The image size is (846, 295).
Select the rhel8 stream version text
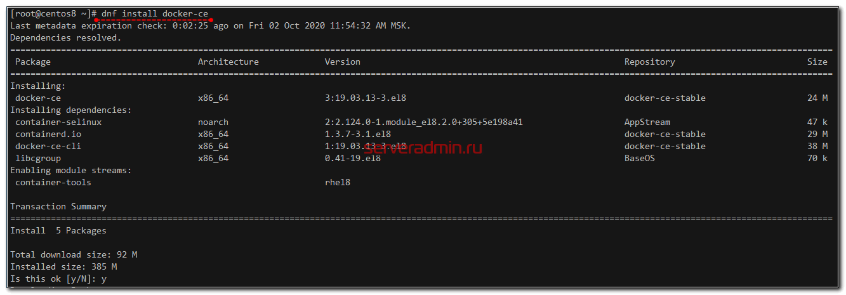(337, 183)
